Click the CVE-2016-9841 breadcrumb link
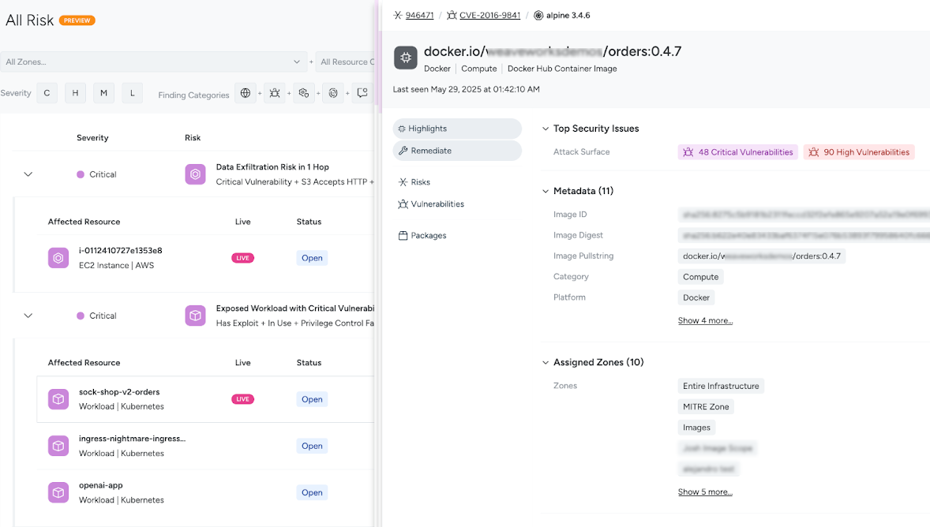The width and height of the screenshot is (930, 527). pos(490,16)
